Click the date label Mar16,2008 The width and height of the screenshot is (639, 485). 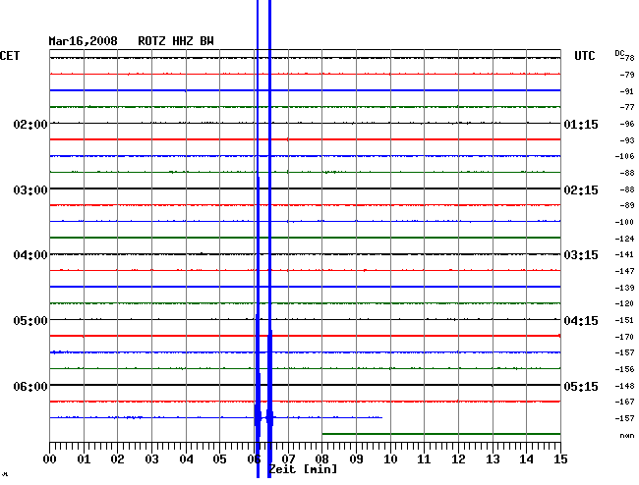pos(83,41)
